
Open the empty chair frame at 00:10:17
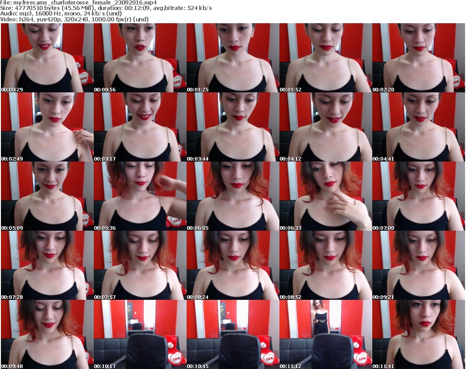pos(140,334)
